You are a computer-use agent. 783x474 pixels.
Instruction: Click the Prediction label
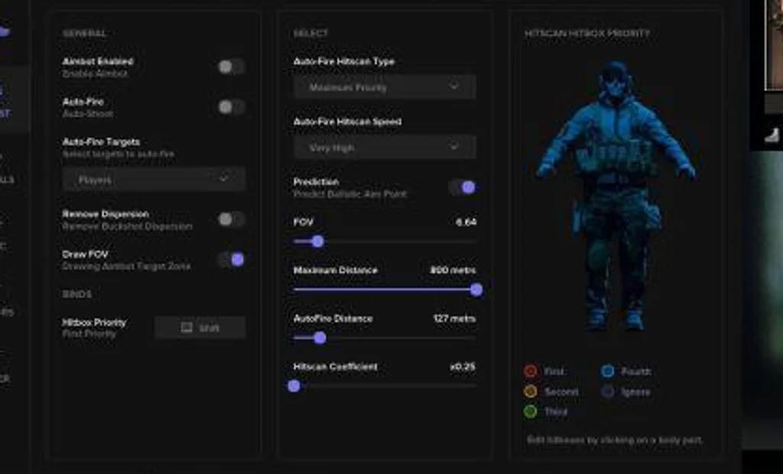point(316,182)
